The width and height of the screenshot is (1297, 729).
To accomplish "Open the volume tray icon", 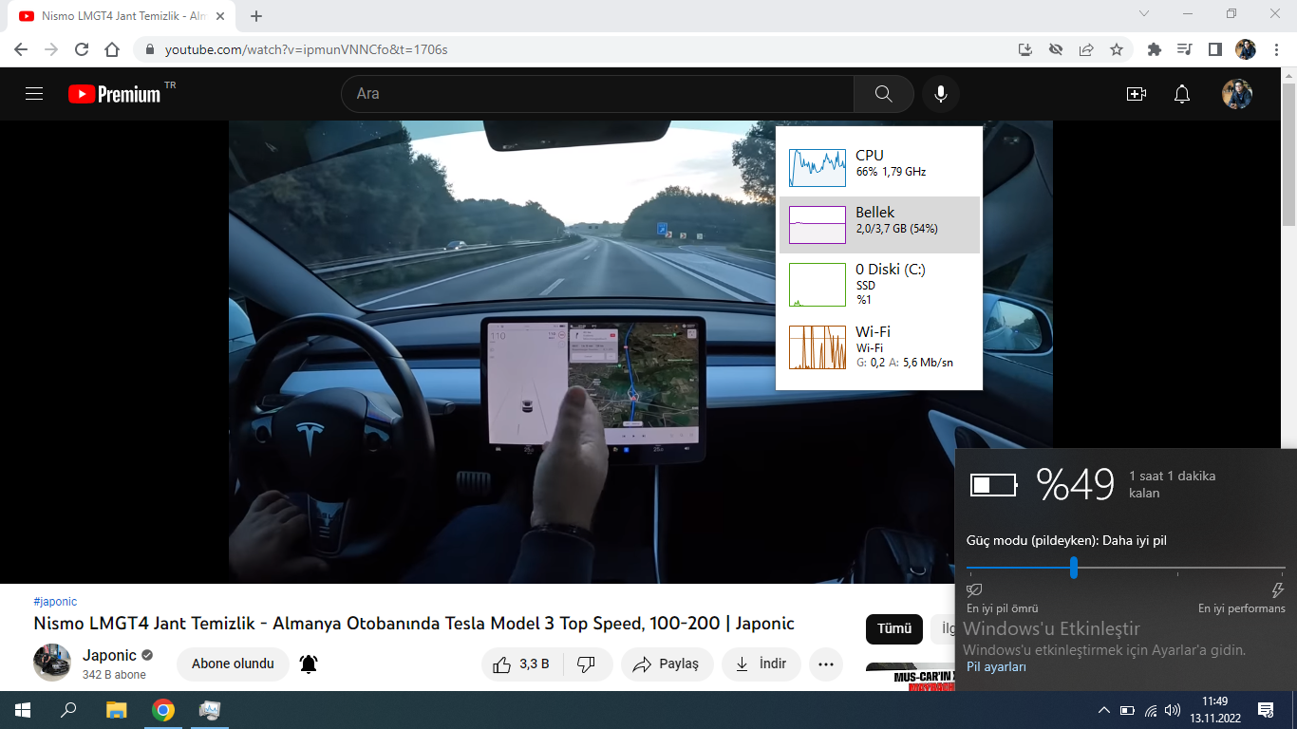I will pos(1173,710).
